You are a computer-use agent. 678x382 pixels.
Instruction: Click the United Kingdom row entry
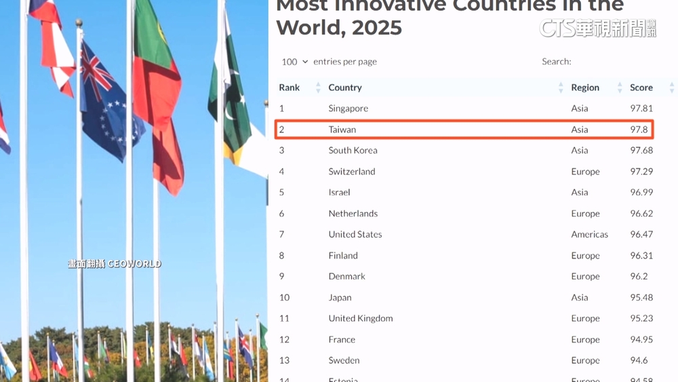coord(360,319)
